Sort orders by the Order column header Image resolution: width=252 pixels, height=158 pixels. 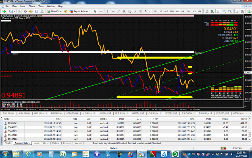(14, 119)
